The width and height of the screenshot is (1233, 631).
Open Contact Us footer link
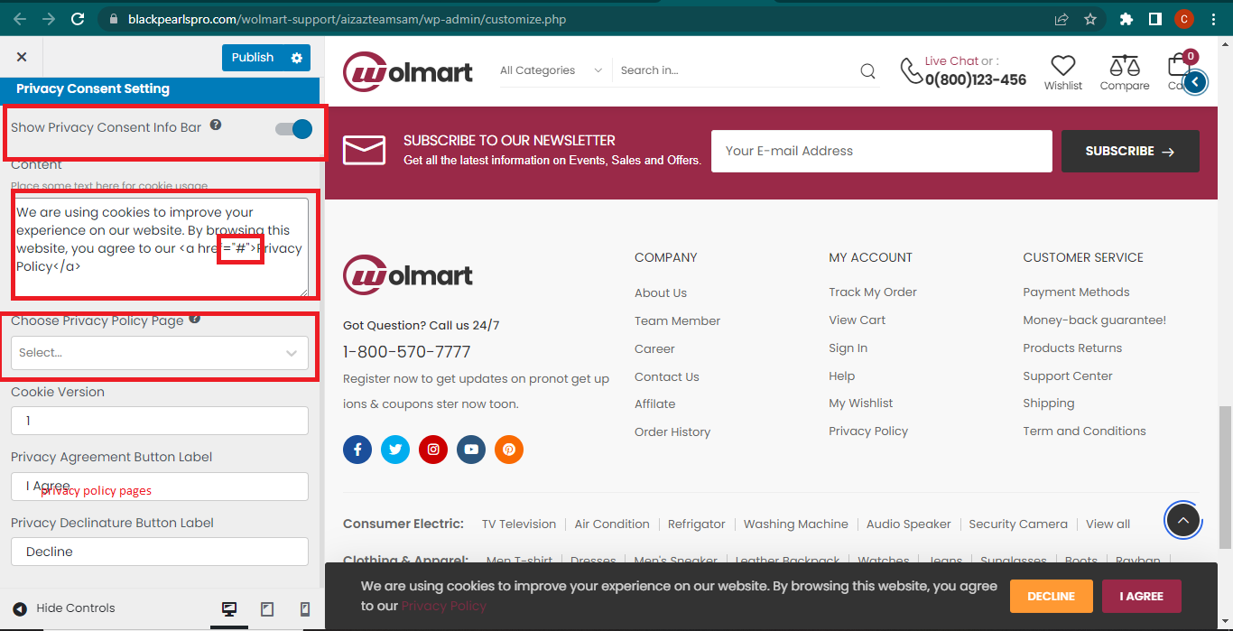tap(667, 376)
